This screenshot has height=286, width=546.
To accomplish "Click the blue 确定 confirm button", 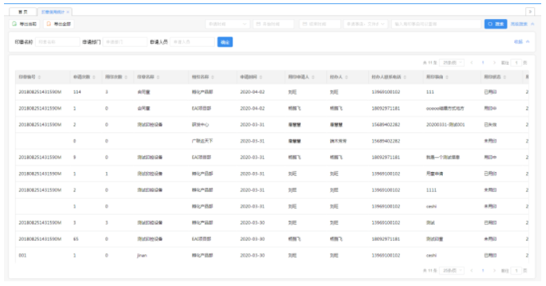I will tap(225, 42).
